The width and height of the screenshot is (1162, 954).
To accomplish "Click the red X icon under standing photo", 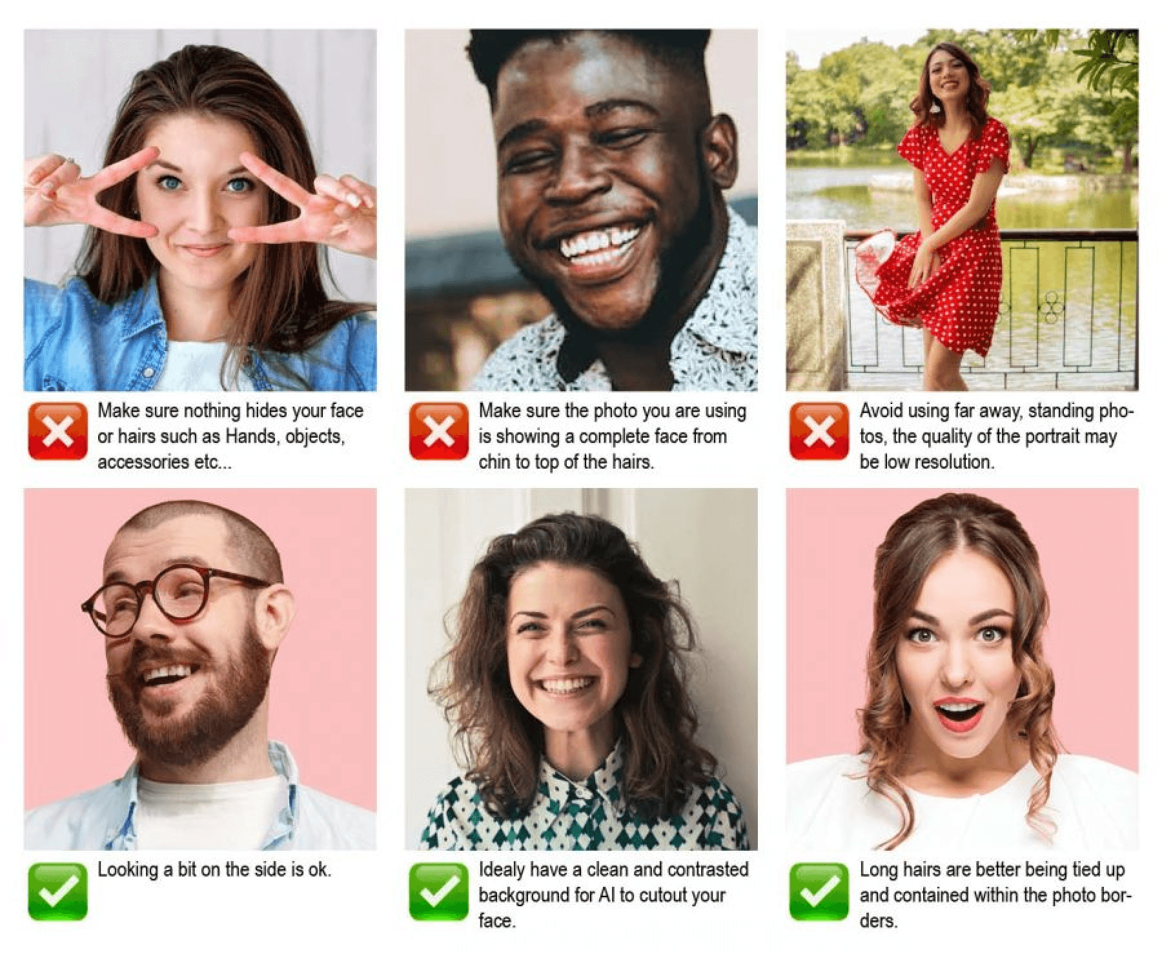I will (x=820, y=431).
